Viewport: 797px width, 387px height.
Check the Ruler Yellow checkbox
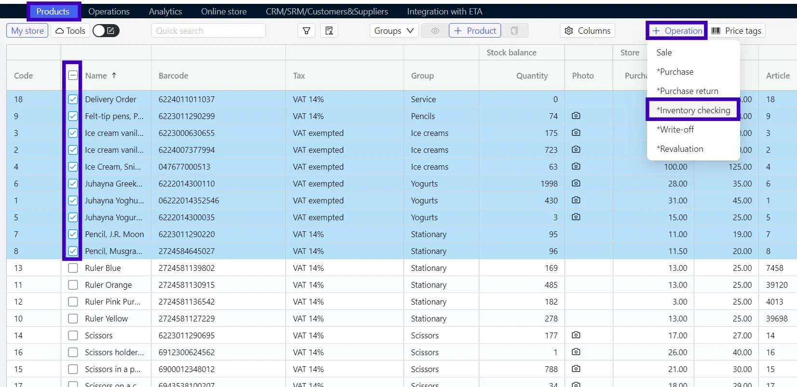point(73,319)
